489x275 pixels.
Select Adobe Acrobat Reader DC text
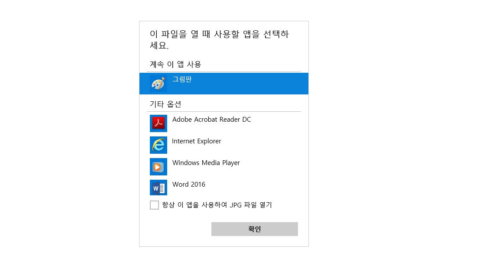click(x=211, y=120)
